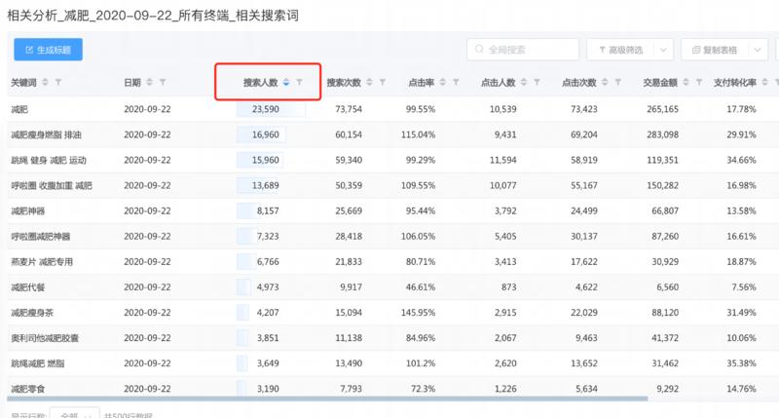
Task: Click search-user count 23,590
Action: coord(265,109)
